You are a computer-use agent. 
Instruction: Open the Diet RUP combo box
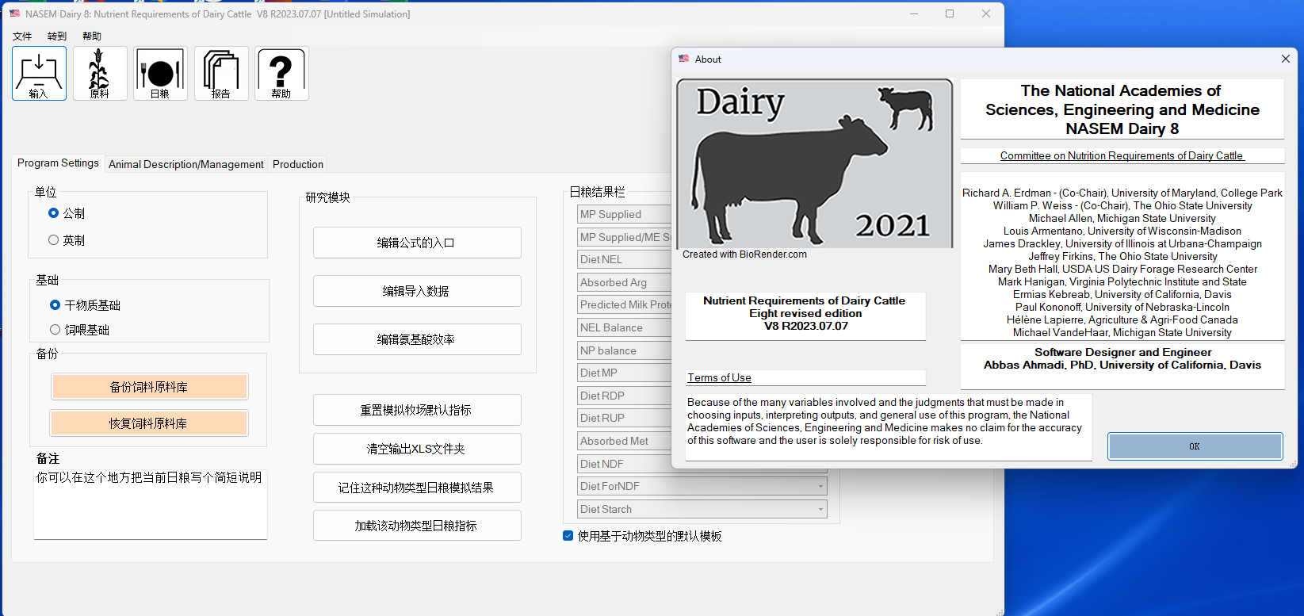click(x=624, y=418)
